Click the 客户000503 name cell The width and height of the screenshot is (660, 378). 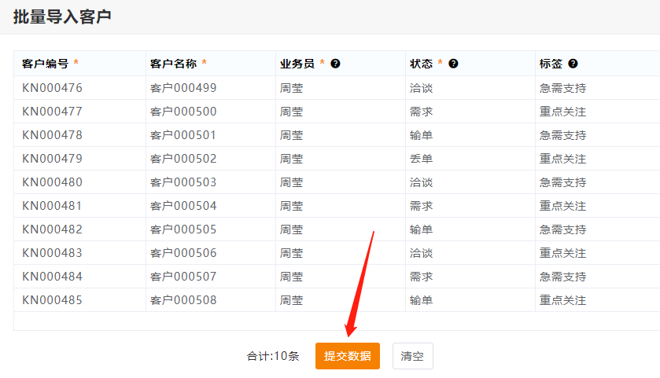click(183, 182)
